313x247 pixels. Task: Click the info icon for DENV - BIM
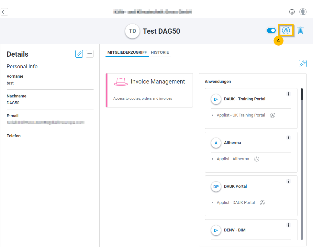(289, 225)
